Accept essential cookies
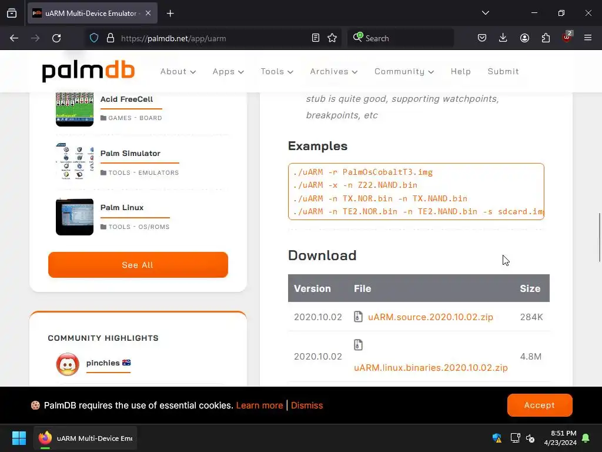The image size is (602, 452). 540,405
